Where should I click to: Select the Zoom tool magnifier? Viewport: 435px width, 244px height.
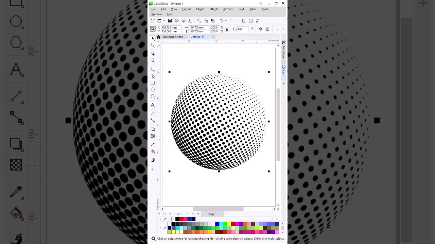pos(153,61)
